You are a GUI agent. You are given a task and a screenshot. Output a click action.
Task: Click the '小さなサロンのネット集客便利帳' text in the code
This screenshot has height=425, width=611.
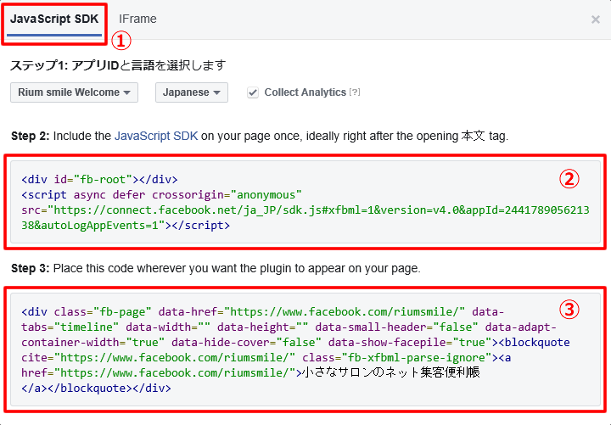(x=391, y=372)
